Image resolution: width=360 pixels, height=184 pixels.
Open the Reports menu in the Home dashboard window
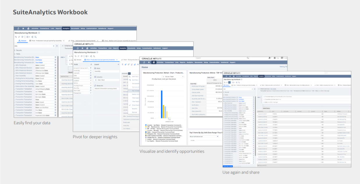tap(183, 62)
